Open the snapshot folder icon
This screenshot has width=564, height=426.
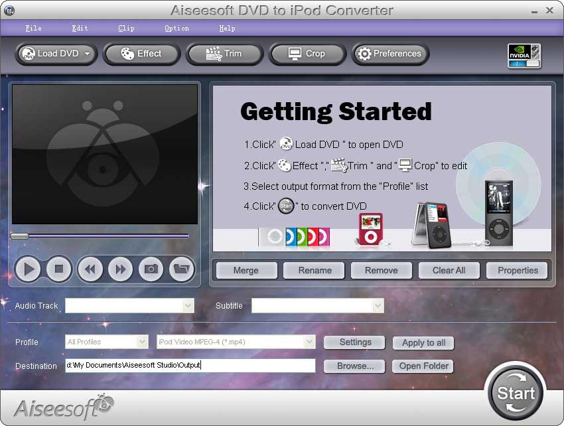pos(181,269)
